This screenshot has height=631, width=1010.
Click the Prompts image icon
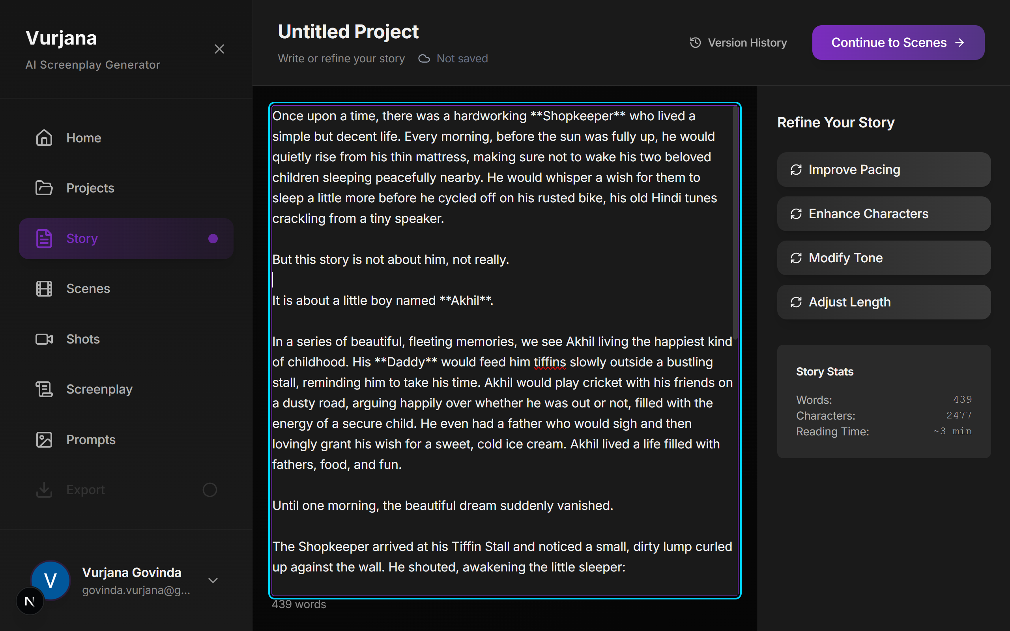[44, 439]
